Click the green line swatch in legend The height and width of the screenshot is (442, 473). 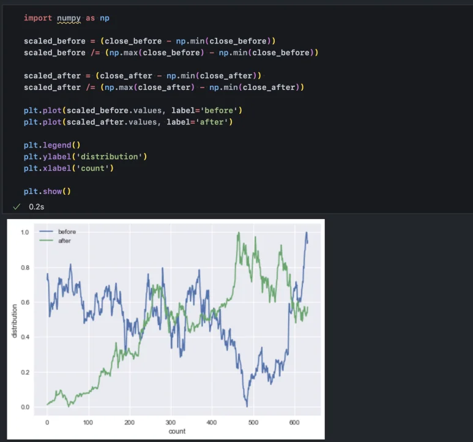point(47,241)
